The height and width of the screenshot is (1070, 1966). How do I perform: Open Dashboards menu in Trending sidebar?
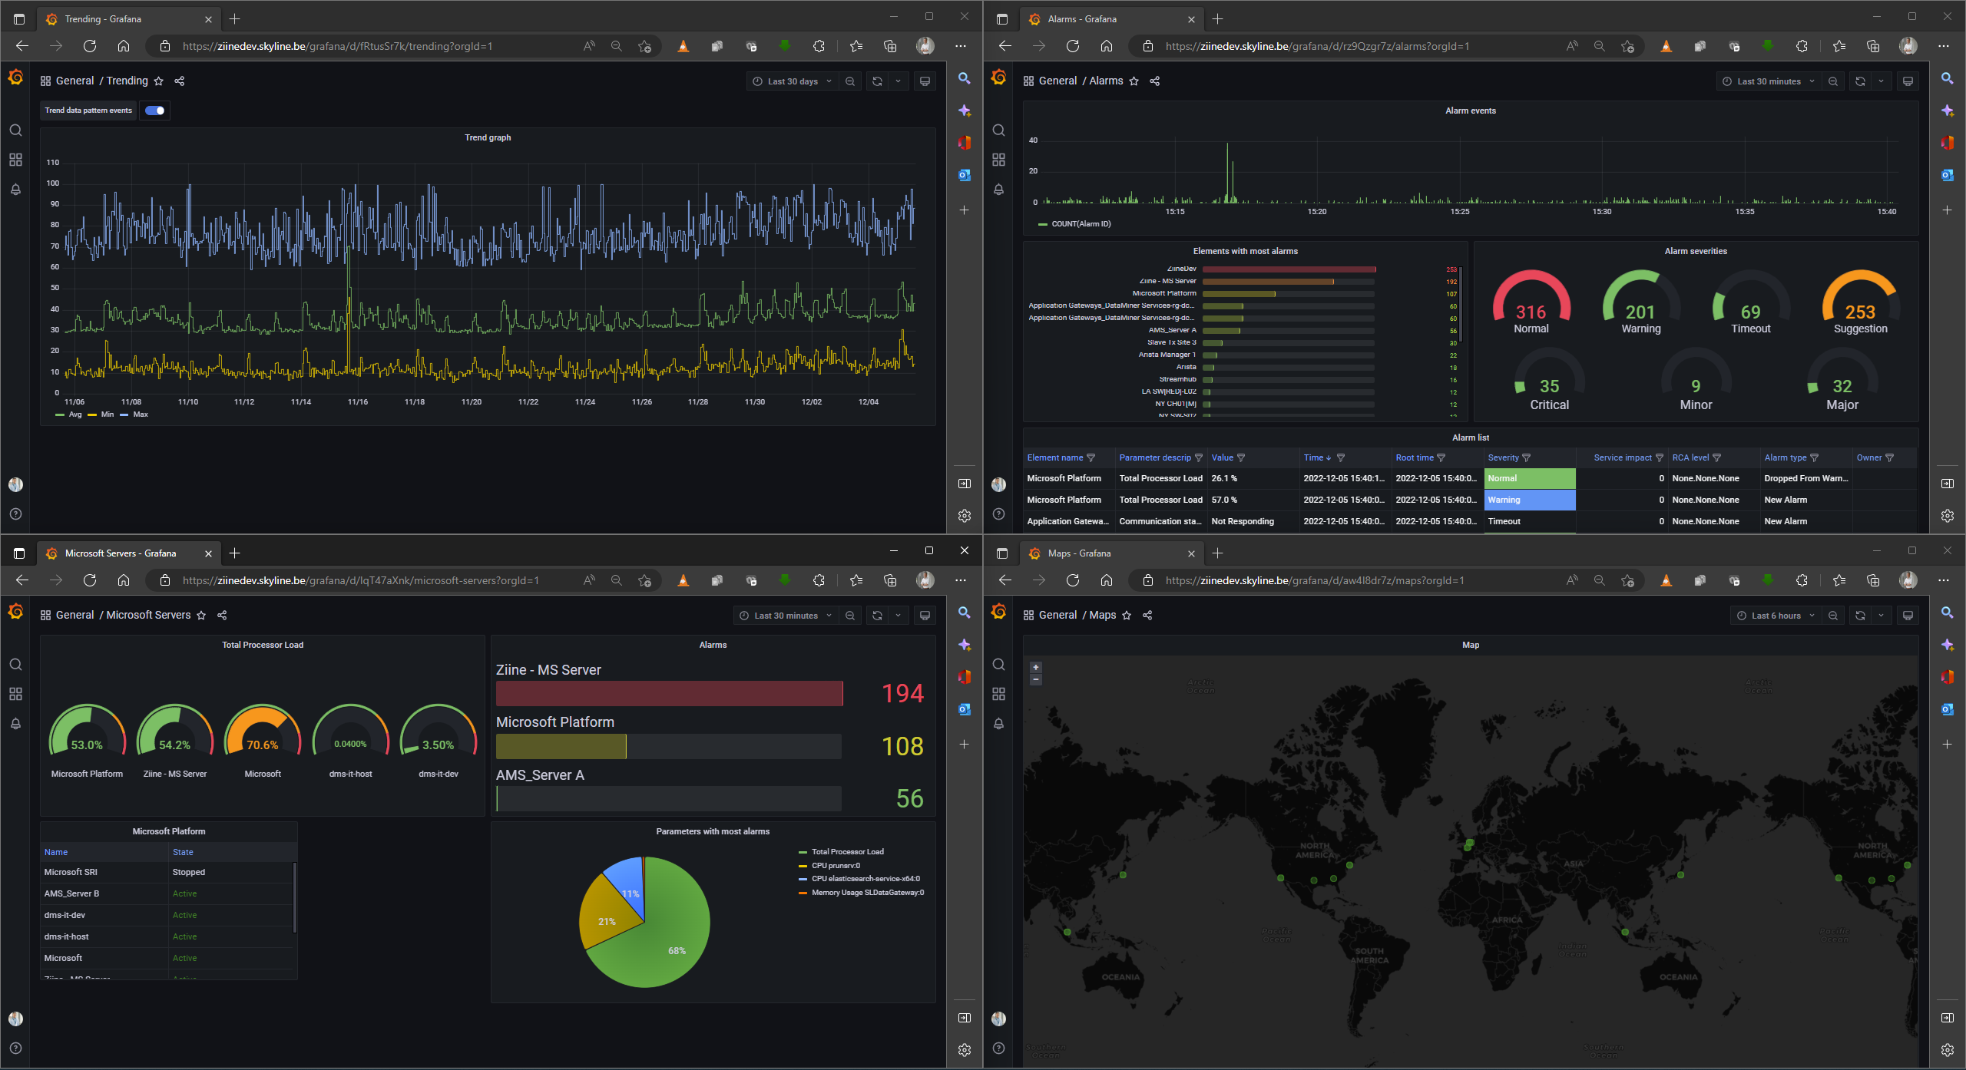point(15,160)
